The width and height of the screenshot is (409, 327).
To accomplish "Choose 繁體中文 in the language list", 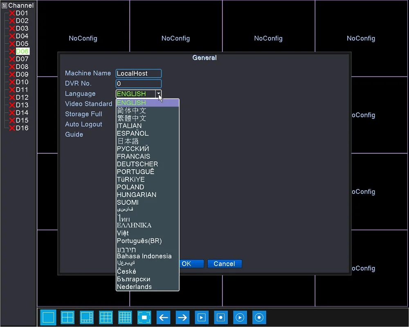I will pyautogui.click(x=147, y=118).
